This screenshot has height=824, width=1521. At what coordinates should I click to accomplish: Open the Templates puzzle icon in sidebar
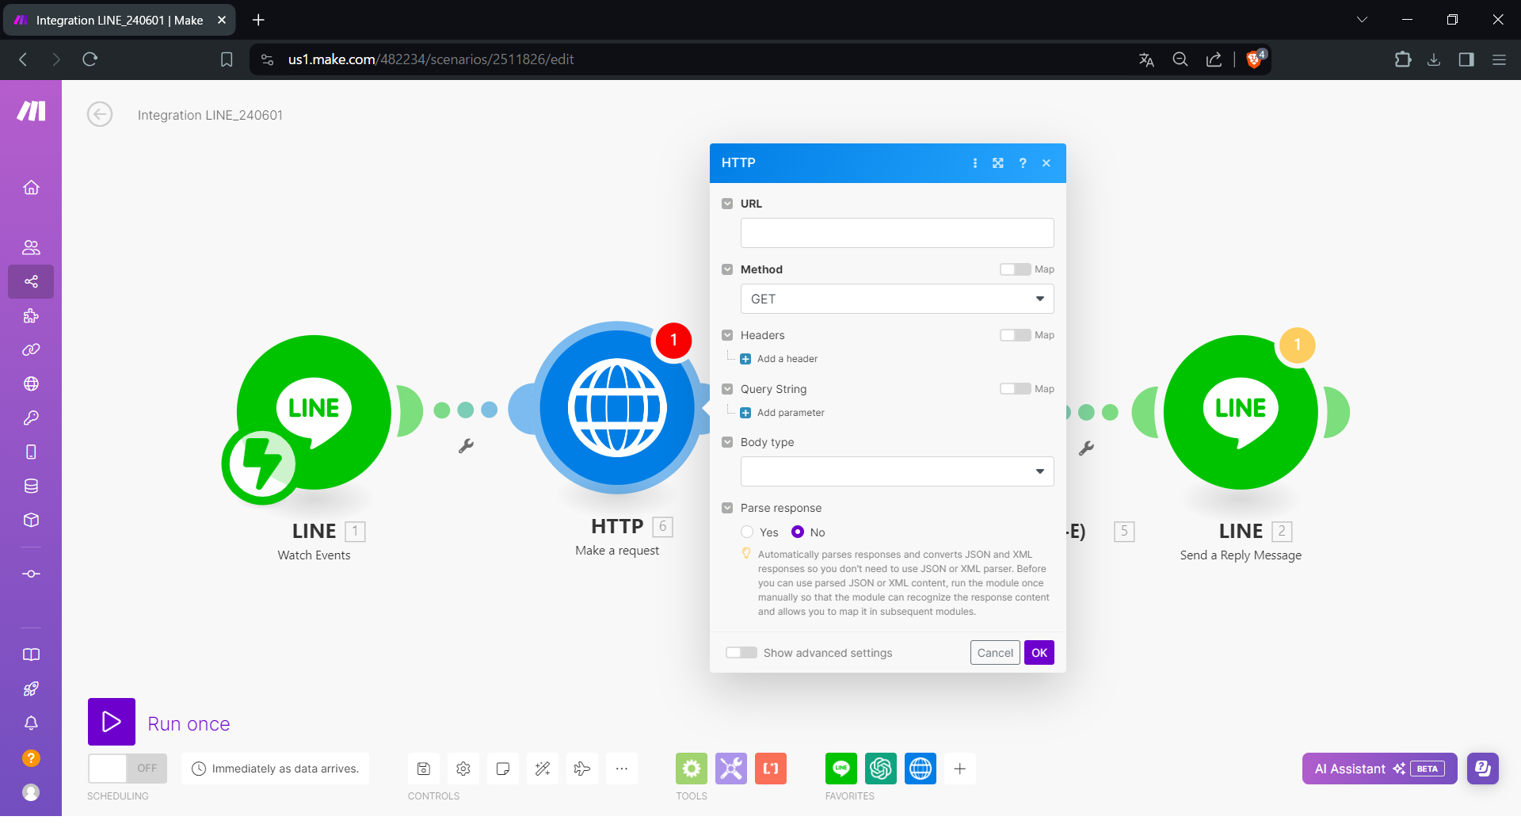31,316
